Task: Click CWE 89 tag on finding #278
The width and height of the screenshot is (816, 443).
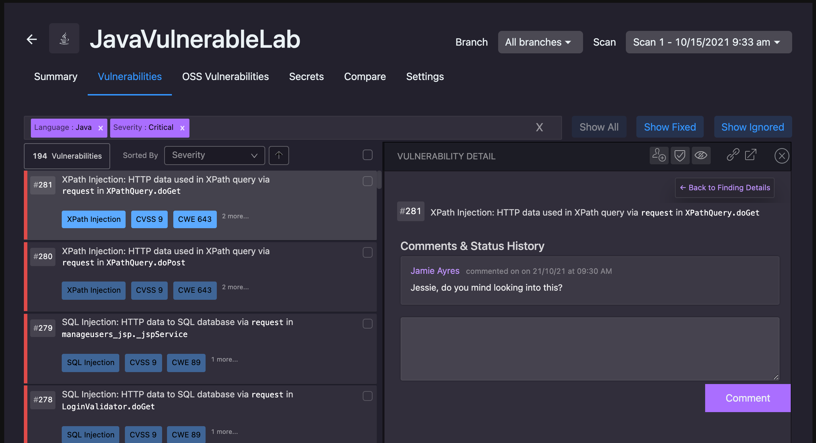Action: (186, 435)
